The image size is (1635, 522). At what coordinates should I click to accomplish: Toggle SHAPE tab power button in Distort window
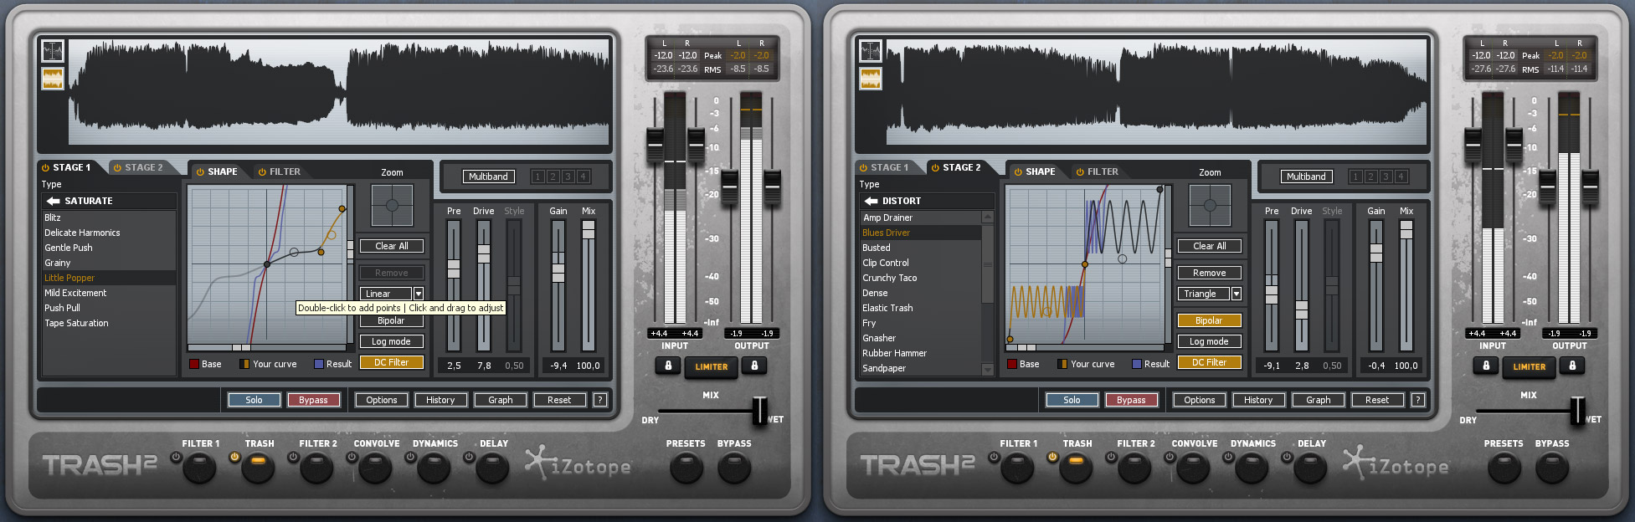(x=1018, y=172)
